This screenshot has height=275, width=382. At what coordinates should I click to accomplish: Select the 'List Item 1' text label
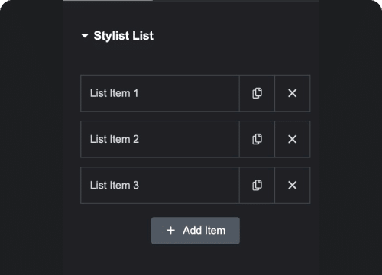(x=114, y=93)
